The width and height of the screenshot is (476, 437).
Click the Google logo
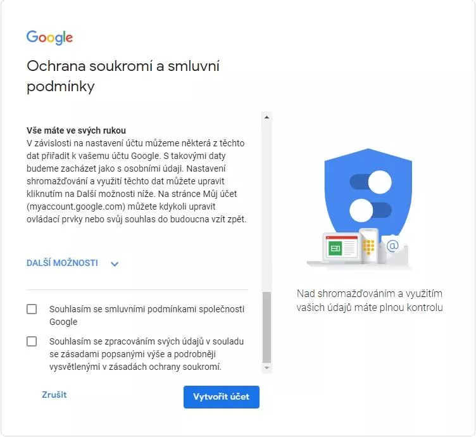[49, 37]
